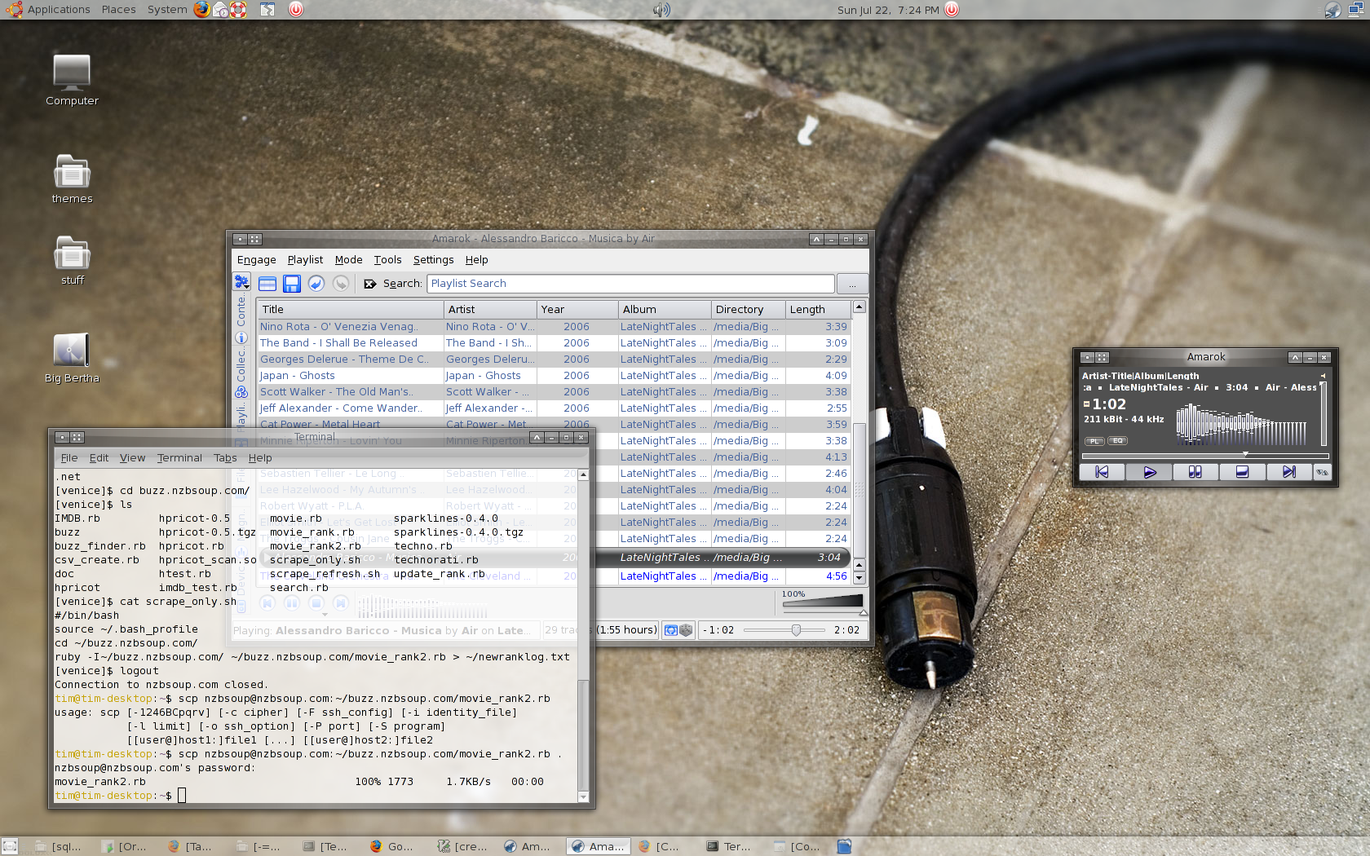Click play button in Amarok mini player
Screen dimensions: 1370x856
pos(1149,472)
